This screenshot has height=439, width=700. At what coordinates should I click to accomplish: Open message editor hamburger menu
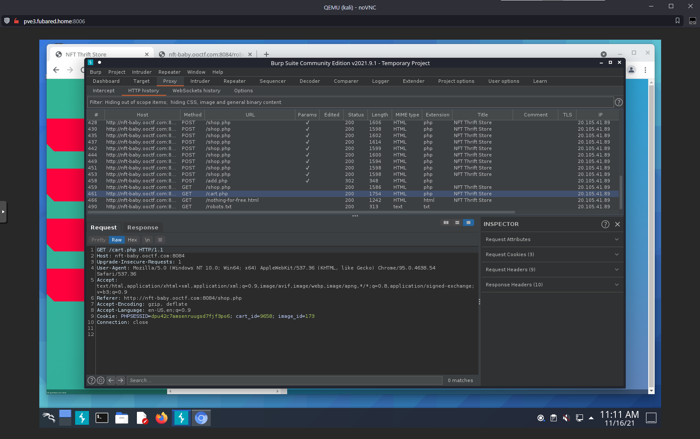pyautogui.click(x=160, y=240)
